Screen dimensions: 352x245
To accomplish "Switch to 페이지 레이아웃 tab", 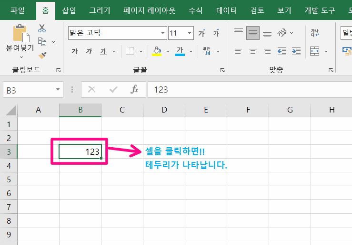I will click(x=150, y=10).
